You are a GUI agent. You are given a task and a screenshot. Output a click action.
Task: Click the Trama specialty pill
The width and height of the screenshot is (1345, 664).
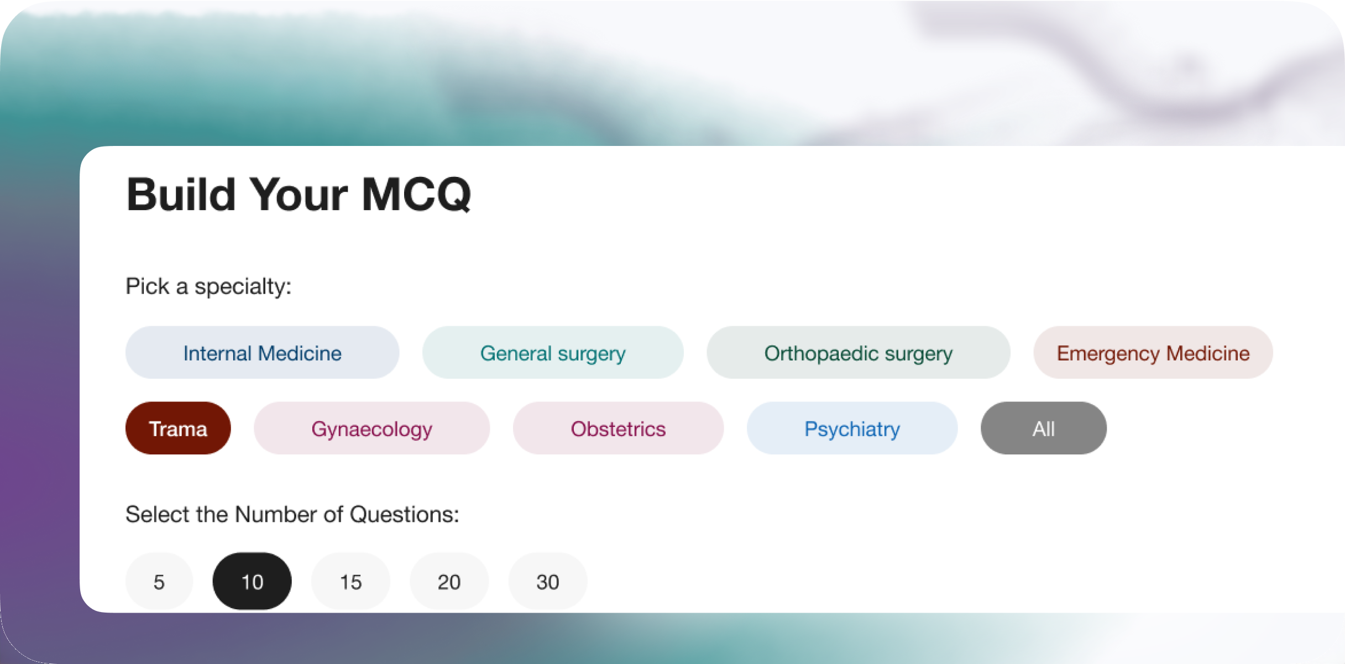178,428
